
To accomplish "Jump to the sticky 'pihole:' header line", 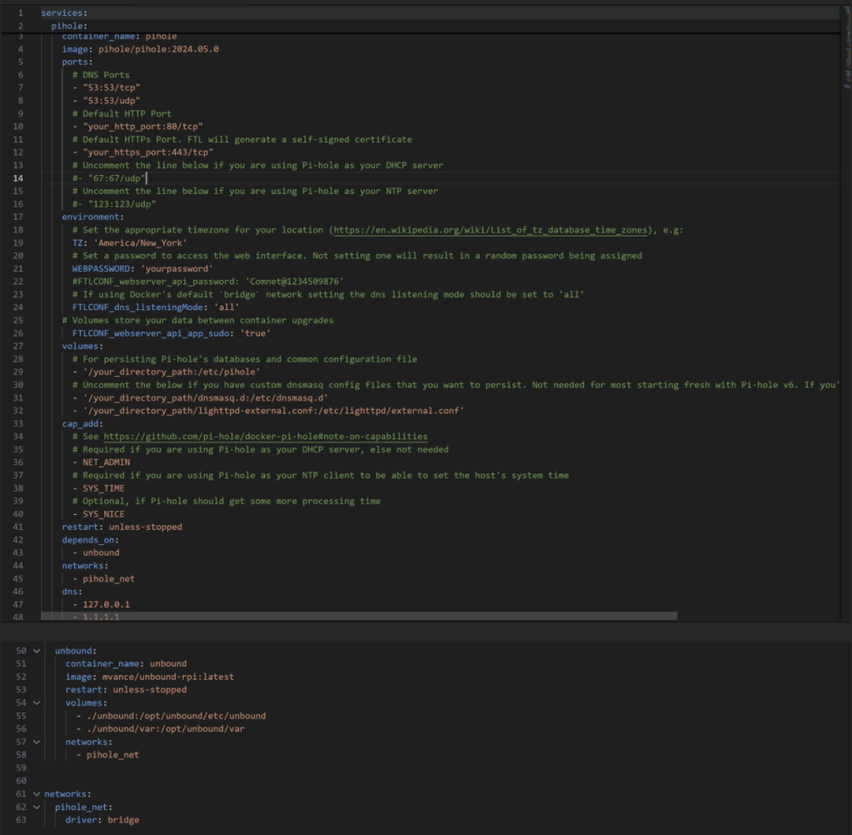I will click(x=69, y=27).
